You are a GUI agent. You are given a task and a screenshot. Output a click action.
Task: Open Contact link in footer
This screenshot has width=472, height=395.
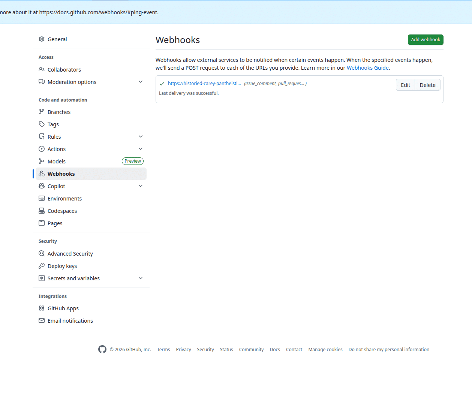pos(294,350)
